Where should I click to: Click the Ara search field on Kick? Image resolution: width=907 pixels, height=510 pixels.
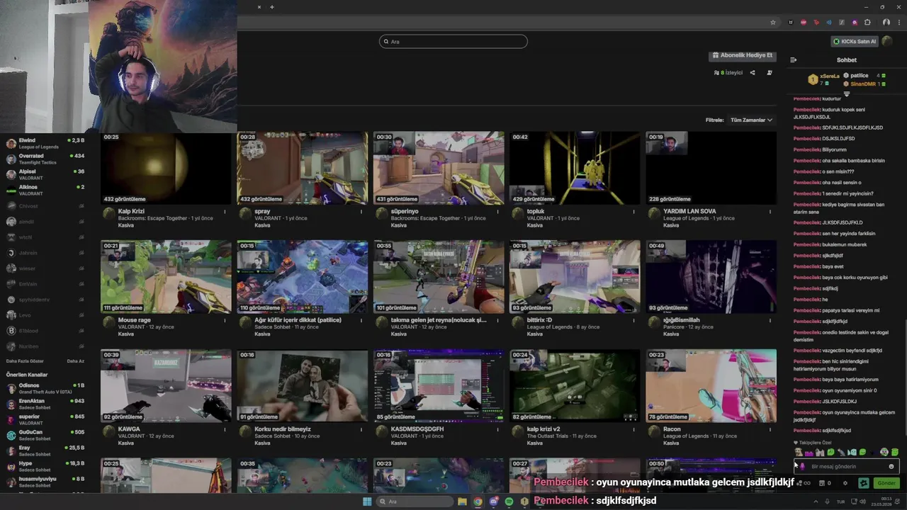tap(453, 42)
